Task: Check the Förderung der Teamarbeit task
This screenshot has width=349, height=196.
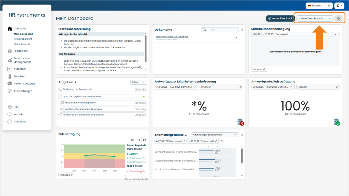Action: pyautogui.click(x=61, y=89)
